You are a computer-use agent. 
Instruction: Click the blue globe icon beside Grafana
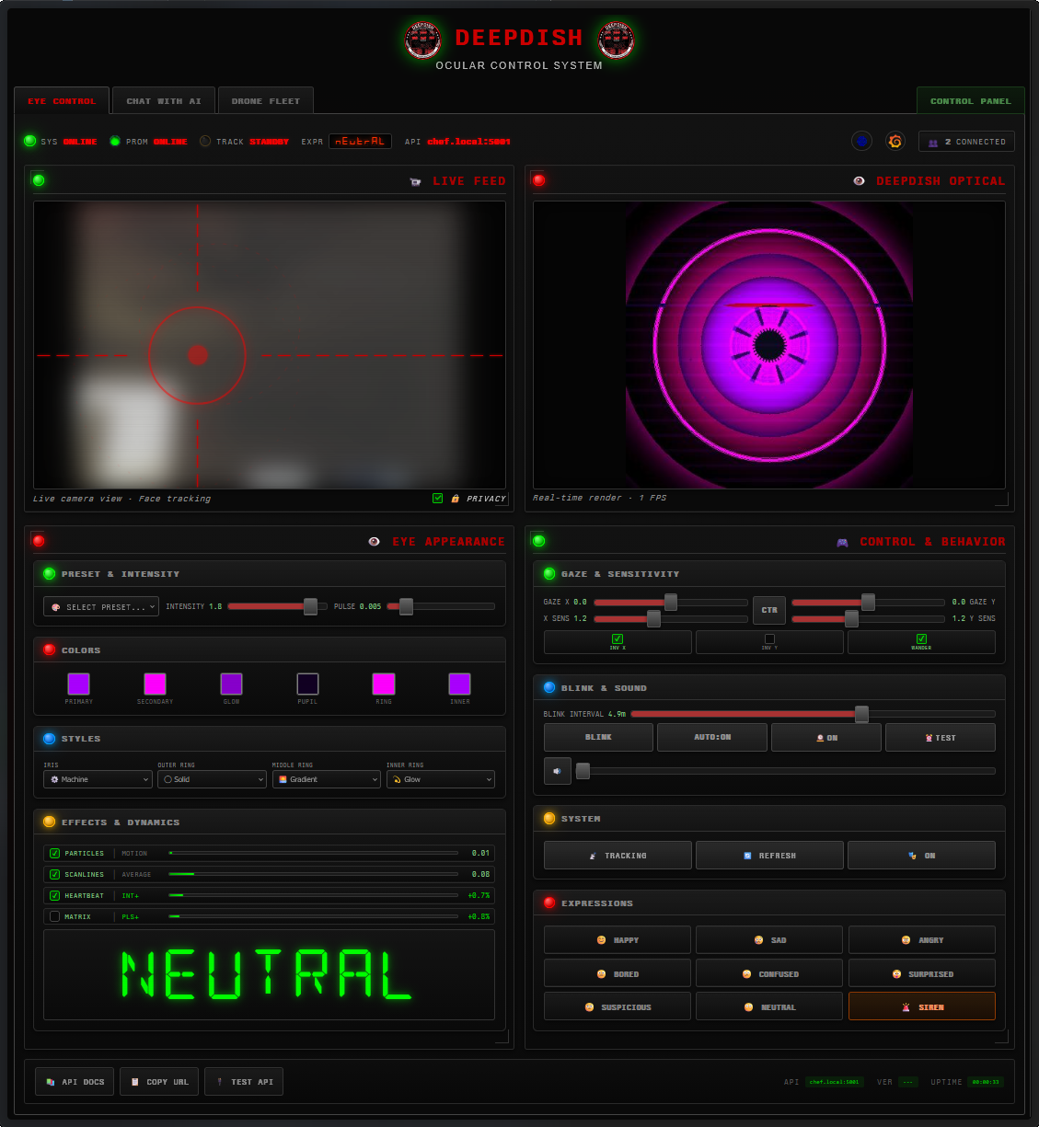click(x=861, y=141)
